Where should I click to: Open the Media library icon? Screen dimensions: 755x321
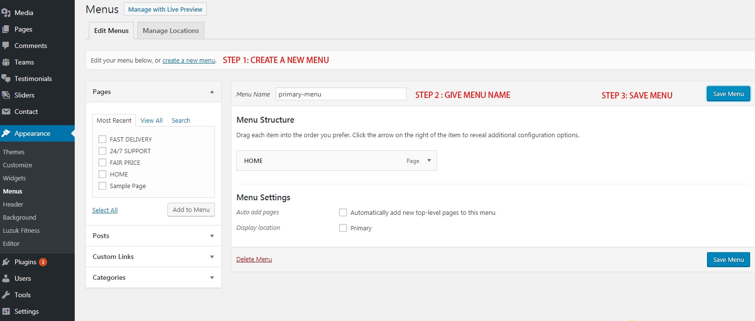[x=7, y=13]
